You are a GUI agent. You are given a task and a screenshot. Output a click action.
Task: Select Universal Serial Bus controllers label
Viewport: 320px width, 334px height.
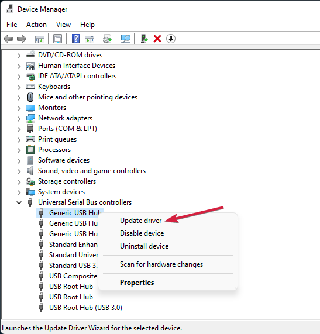(x=85, y=202)
